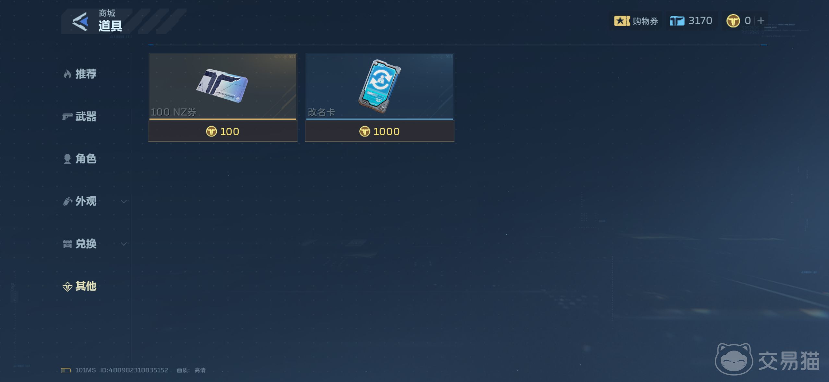Open the 改名卡 item card image

point(379,87)
